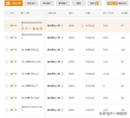Click the trash delete icon under 受众20190411025927
Image resolution: width=130 pixels, height=118 pixels.
pyautogui.click(x=34, y=29)
